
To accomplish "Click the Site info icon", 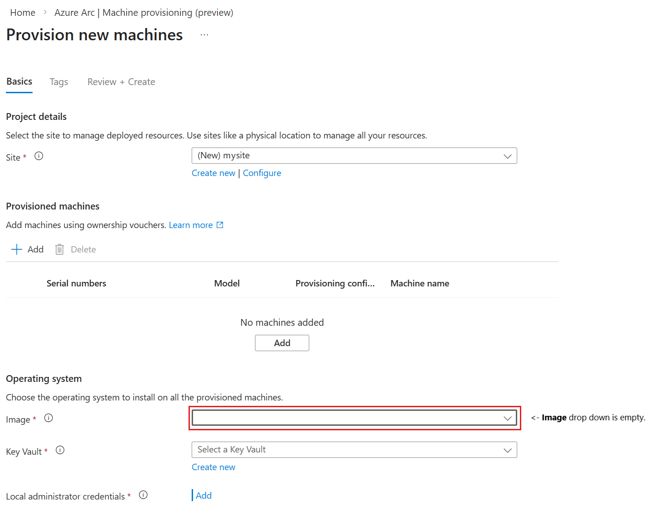I will pyautogui.click(x=39, y=156).
